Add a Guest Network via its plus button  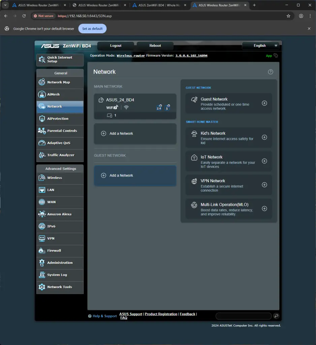[x=264, y=103]
